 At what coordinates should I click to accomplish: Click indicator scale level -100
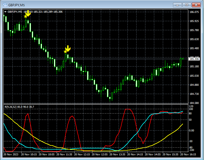pos(191,150)
